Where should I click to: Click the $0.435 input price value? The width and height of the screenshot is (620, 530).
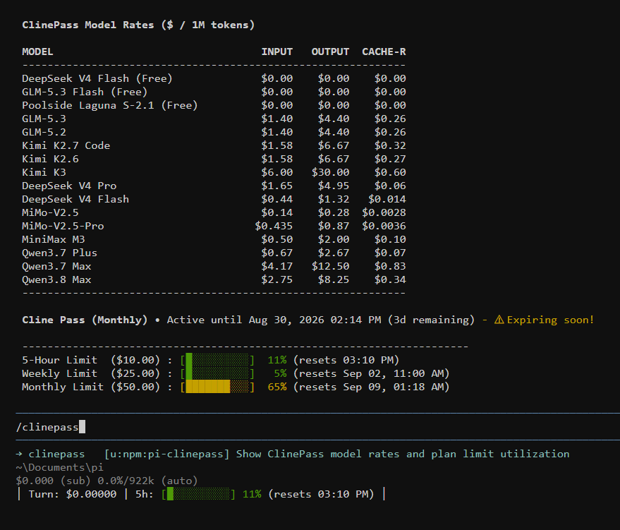pos(274,227)
